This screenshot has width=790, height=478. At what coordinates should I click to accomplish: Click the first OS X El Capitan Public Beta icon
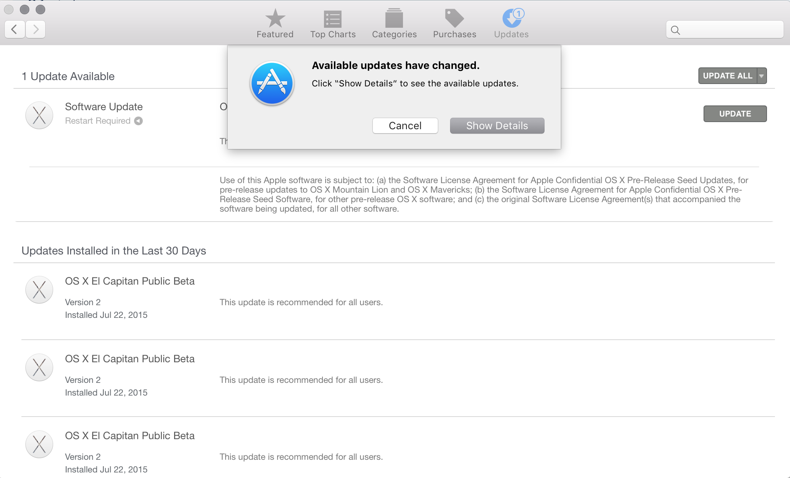click(x=39, y=290)
